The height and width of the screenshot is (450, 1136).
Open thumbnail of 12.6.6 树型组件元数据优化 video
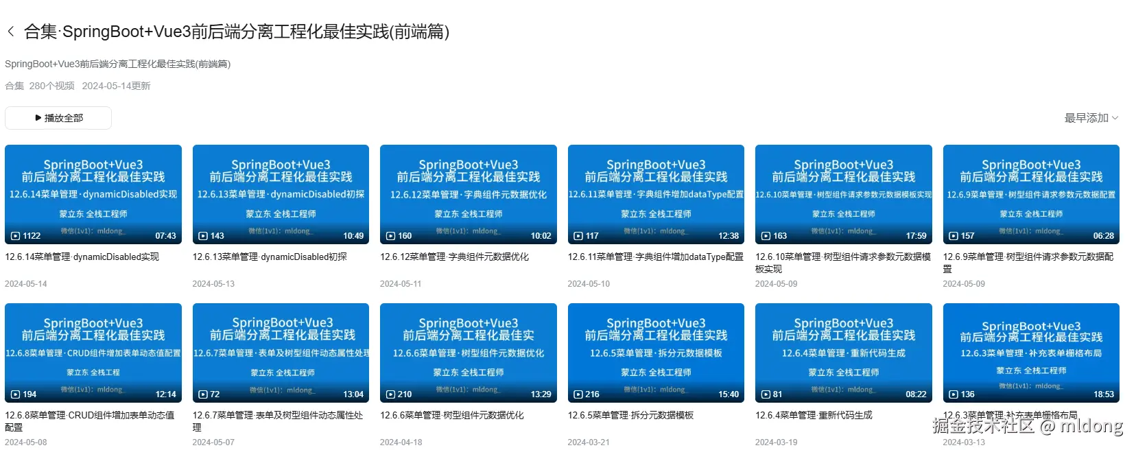click(x=469, y=353)
